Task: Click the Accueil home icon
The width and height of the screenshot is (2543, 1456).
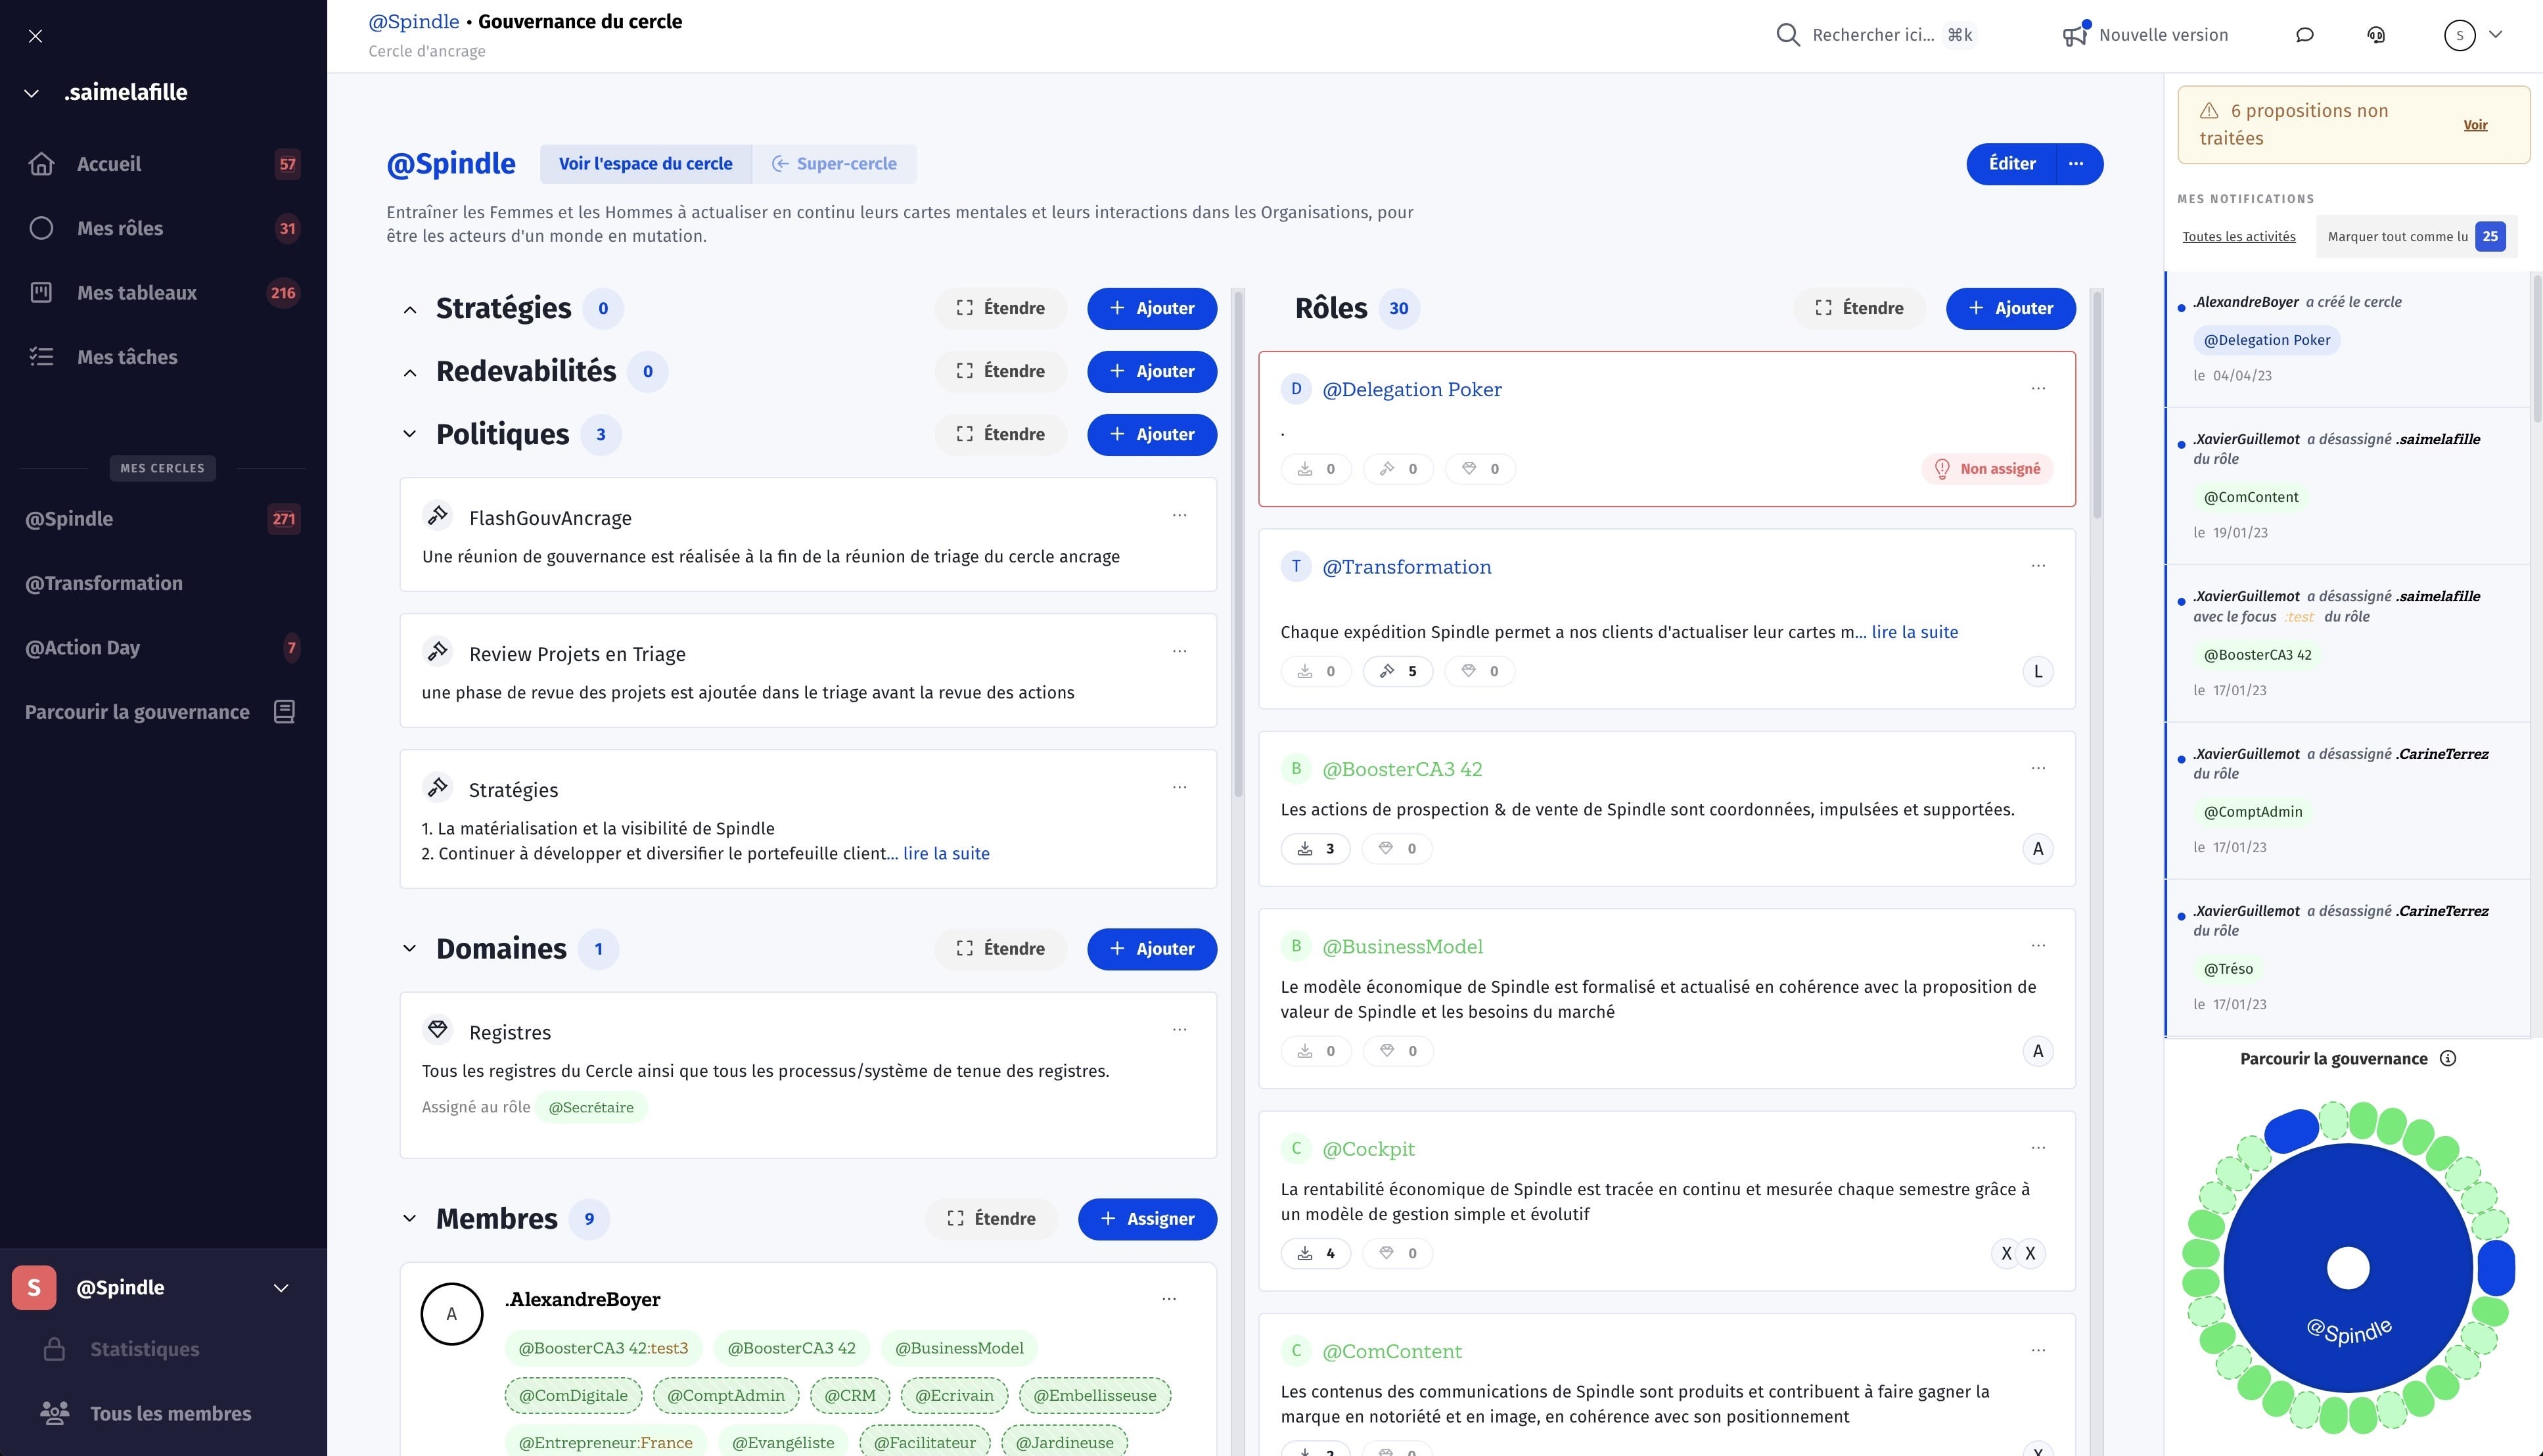Action: [x=41, y=164]
